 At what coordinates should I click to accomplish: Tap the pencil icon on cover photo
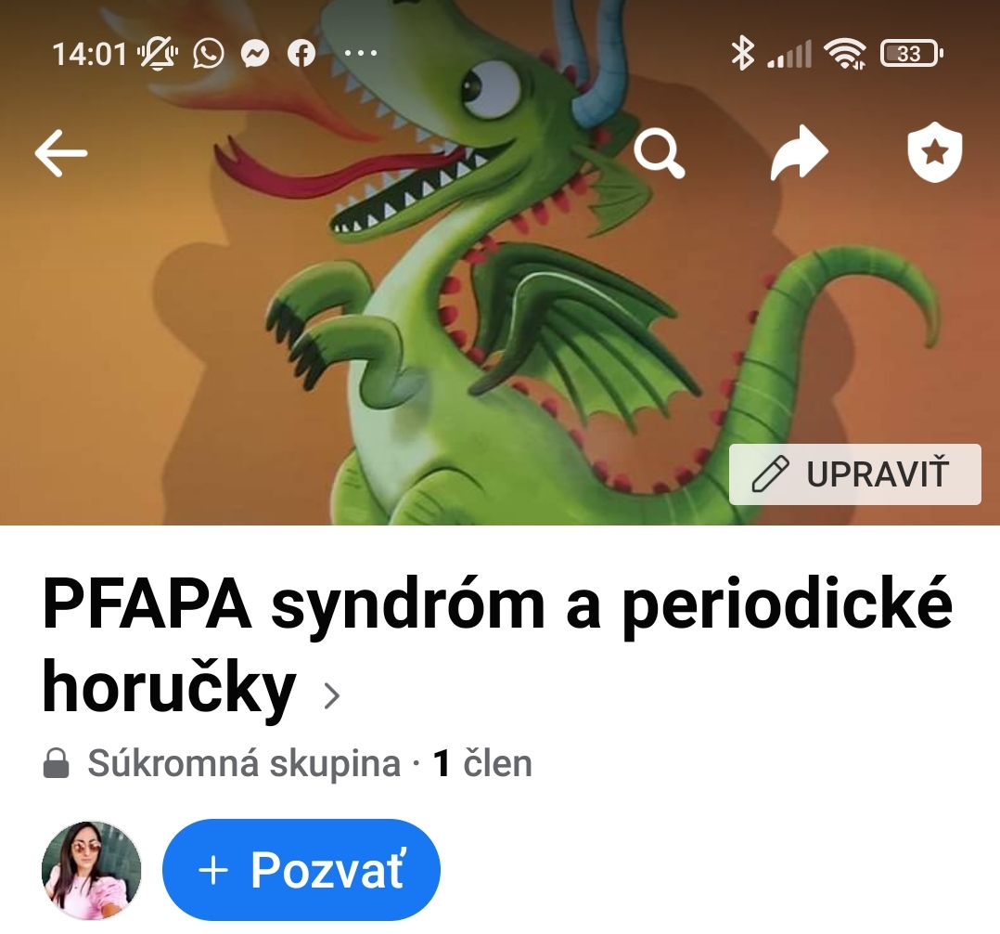[x=770, y=473]
